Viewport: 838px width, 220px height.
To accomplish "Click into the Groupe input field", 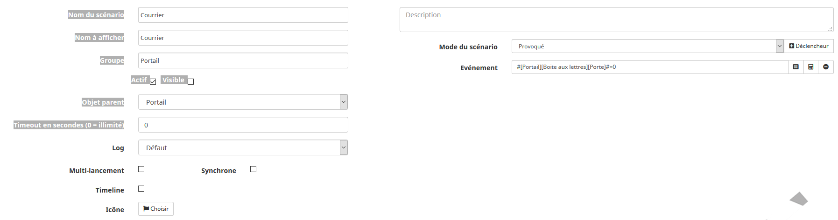I will [x=243, y=60].
